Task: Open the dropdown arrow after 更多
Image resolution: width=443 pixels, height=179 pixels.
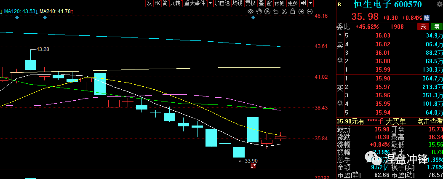Action: click(310, 3)
